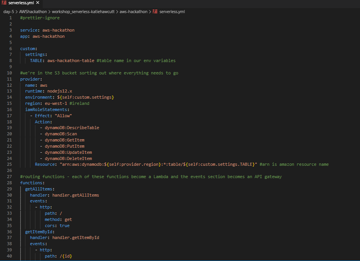Click the '"Allow"' Effect value

click(64, 116)
